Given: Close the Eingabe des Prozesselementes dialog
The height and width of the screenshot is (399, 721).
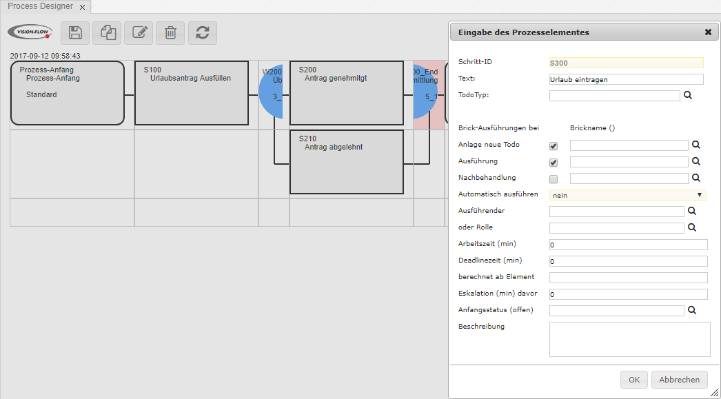Looking at the screenshot, I should pyautogui.click(x=708, y=32).
